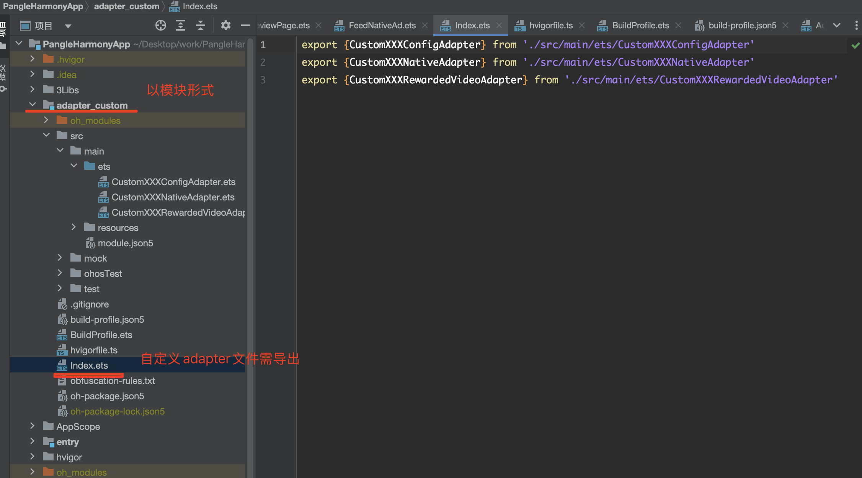This screenshot has width=862, height=478.
Task: Click adapter_custom in the breadcrumb path
Action: tap(126, 7)
